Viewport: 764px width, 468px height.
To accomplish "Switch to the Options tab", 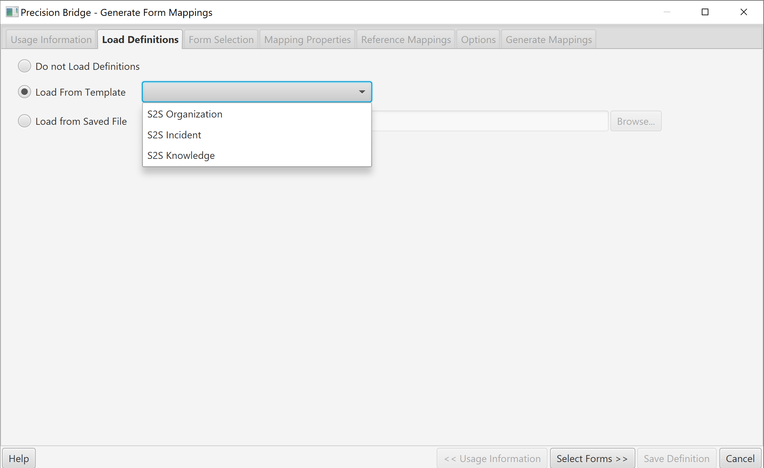I will pos(478,39).
